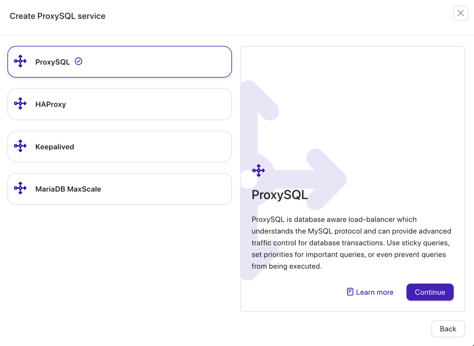The width and height of the screenshot is (474, 346).
Task: Select MariaDB MaxScale as load balancer
Action: pos(119,189)
